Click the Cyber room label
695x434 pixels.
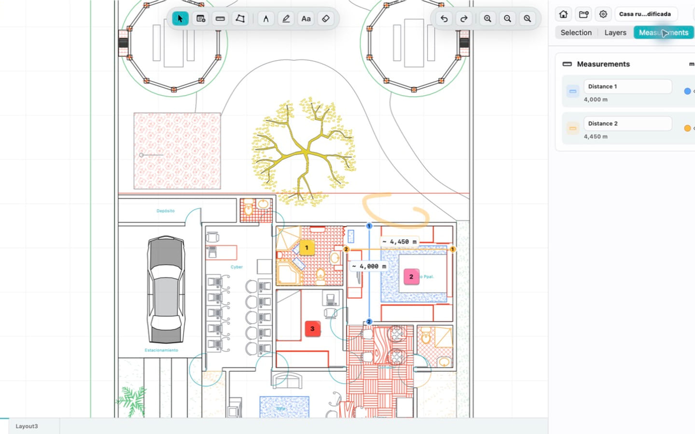[x=236, y=267]
